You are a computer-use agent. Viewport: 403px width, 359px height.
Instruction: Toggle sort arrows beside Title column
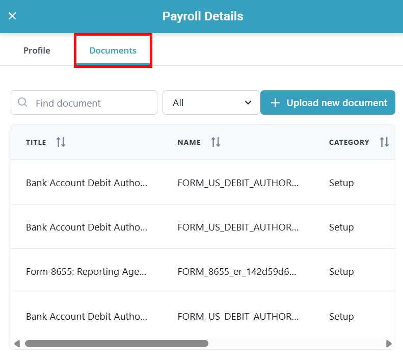61,142
